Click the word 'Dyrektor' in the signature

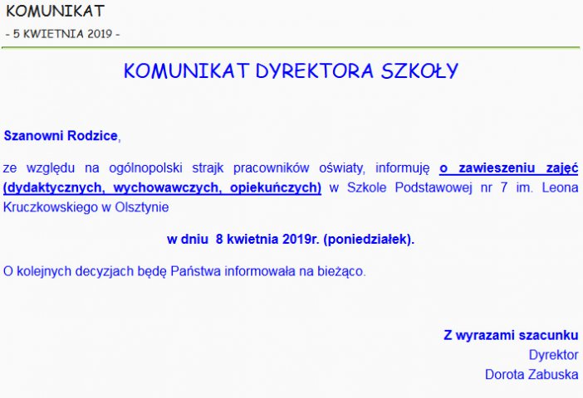[x=554, y=355]
